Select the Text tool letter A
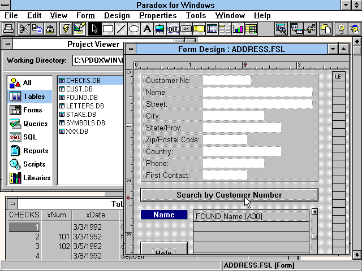362x271 pixels. (x=147, y=29)
